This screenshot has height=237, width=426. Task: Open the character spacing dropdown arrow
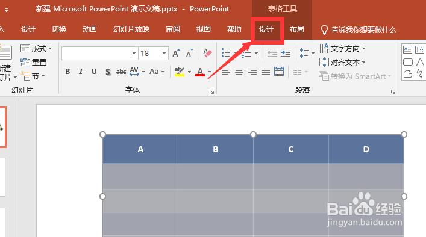coord(143,72)
